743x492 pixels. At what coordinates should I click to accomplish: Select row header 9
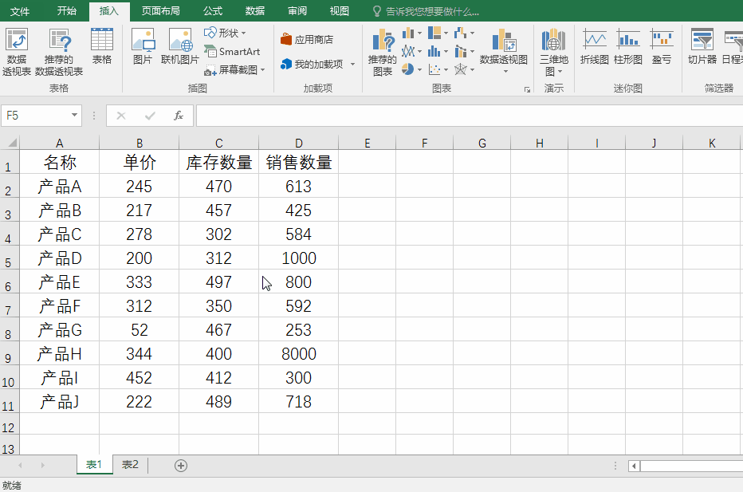coord(9,355)
